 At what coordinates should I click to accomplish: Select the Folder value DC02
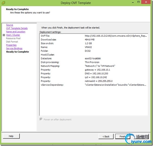(88, 51)
